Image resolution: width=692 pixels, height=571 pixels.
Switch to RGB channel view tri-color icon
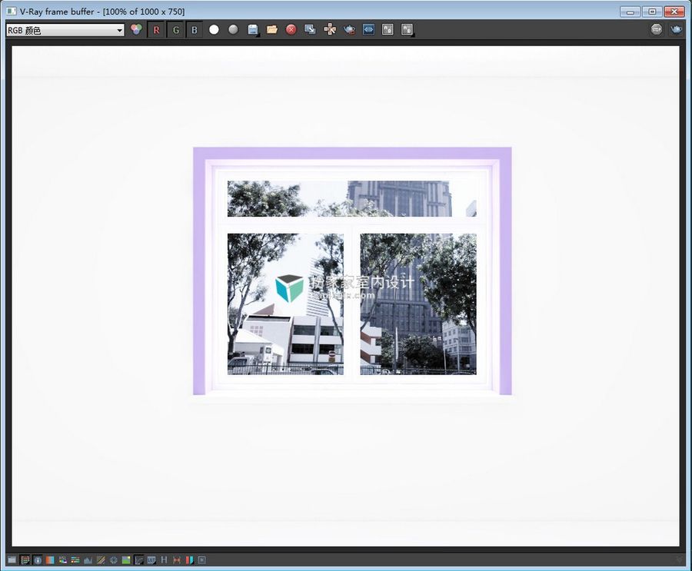click(136, 29)
